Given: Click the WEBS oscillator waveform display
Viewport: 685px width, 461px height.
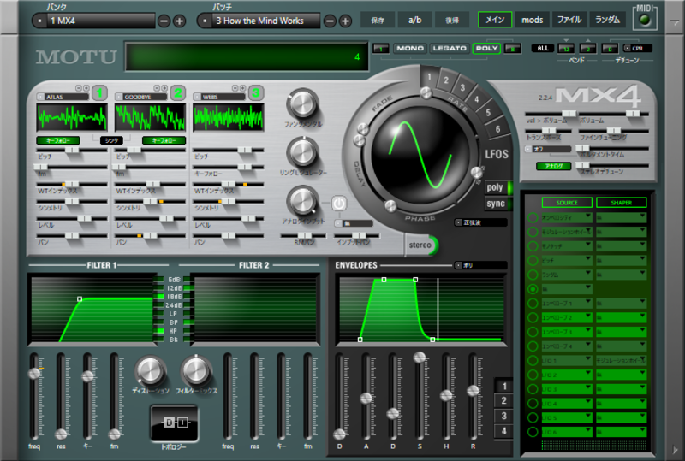Looking at the screenshot, I should 229,117.
